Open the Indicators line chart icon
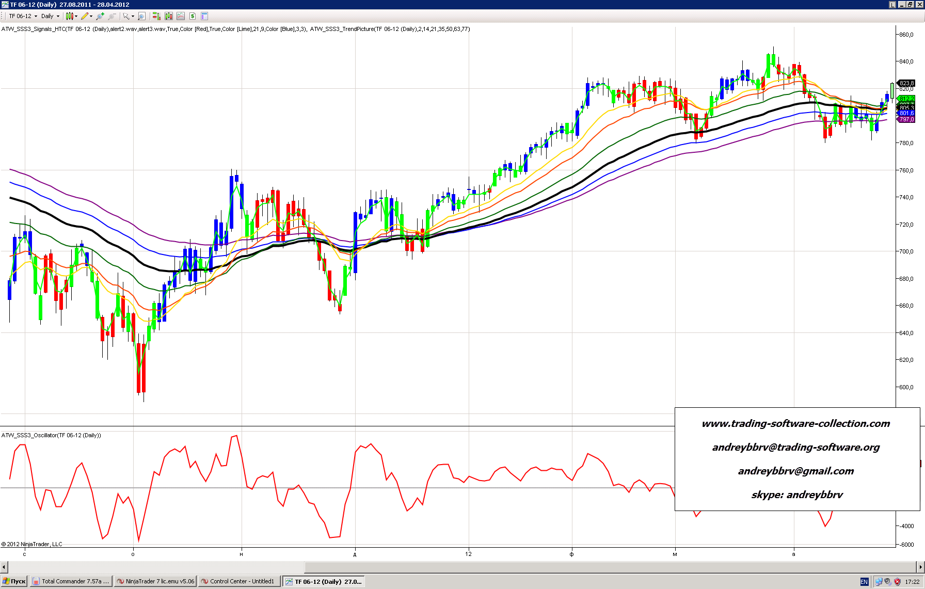The image size is (925, 589). point(181,17)
